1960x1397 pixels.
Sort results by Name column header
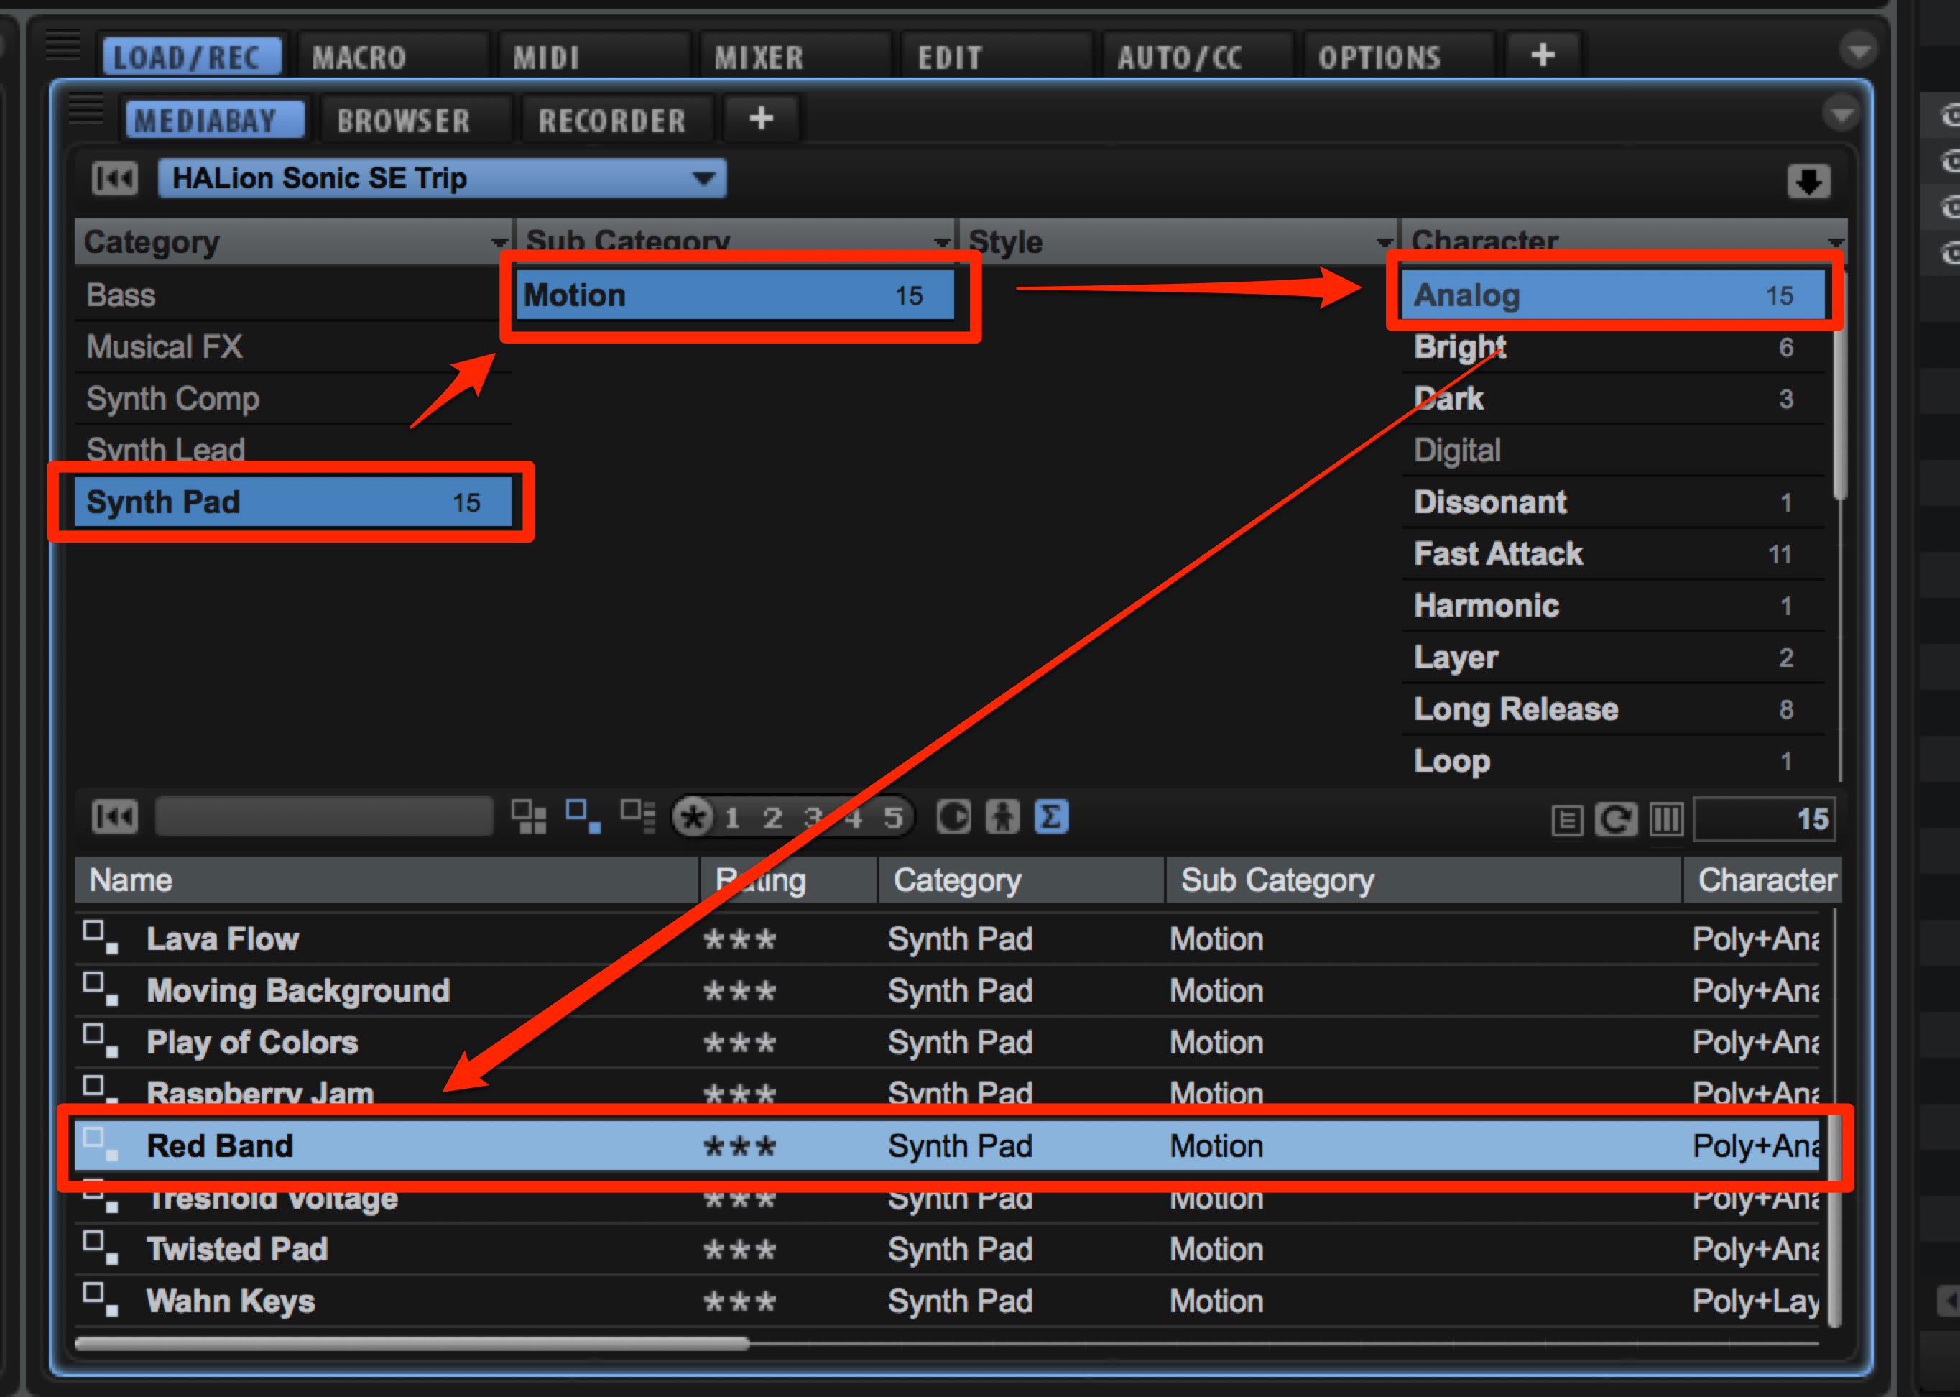(386, 880)
